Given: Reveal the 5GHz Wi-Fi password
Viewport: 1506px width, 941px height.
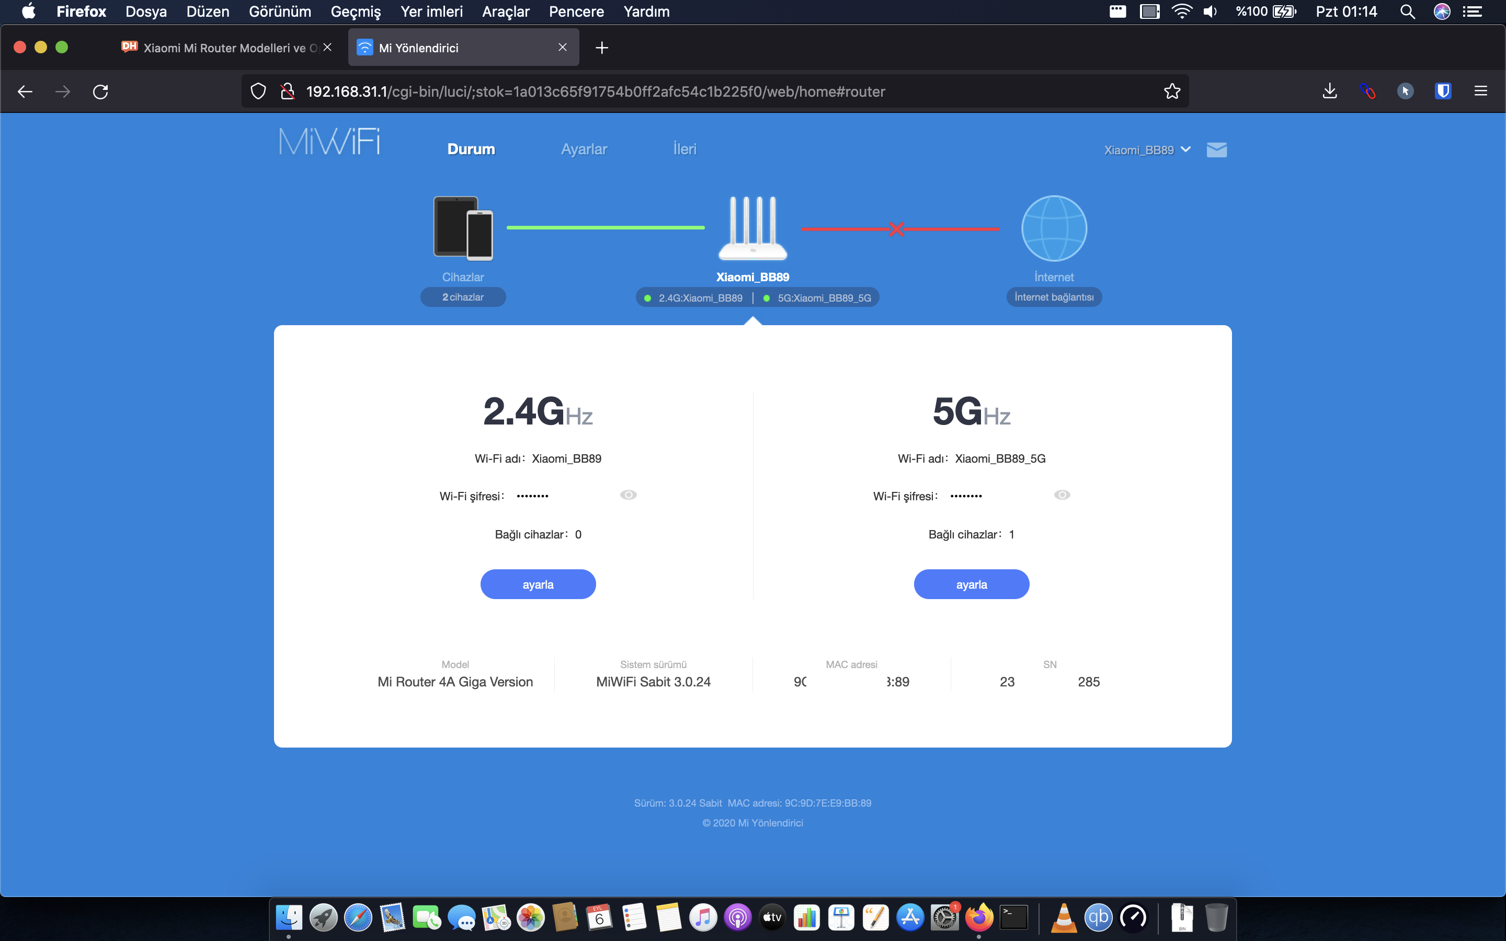Looking at the screenshot, I should tap(1062, 495).
